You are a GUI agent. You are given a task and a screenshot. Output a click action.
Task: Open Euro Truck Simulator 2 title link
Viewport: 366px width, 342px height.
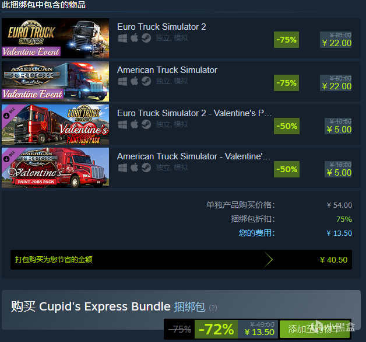[161, 27]
